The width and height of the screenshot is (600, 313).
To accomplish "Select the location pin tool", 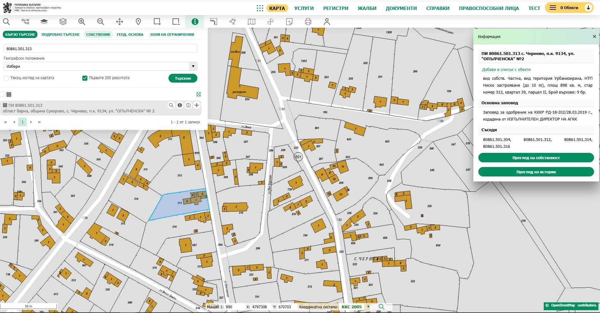I will (138, 22).
